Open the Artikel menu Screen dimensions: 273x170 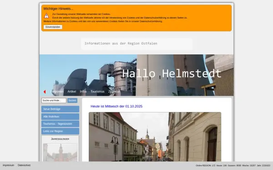(72, 92)
